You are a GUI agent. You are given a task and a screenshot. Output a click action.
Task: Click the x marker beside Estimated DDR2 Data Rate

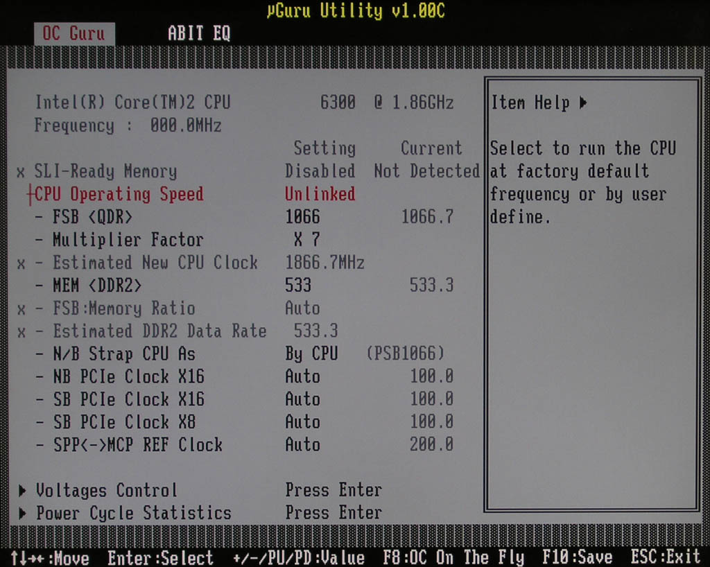click(21, 332)
